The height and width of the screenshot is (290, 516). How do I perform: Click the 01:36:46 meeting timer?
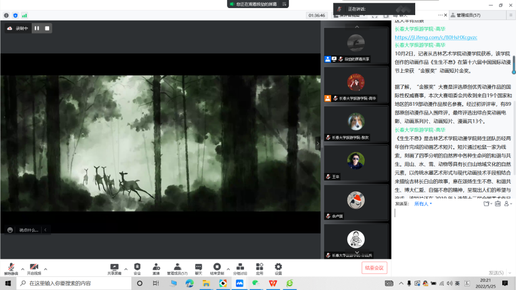(x=317, y=16)
